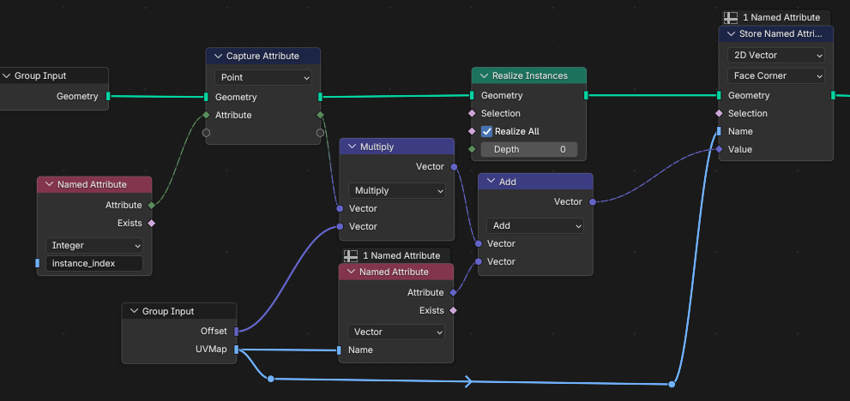Viewport: 850px width, 401px height.
Task: Click Store Named Attribute Geometry input socket
Action: tap(719, 95)
